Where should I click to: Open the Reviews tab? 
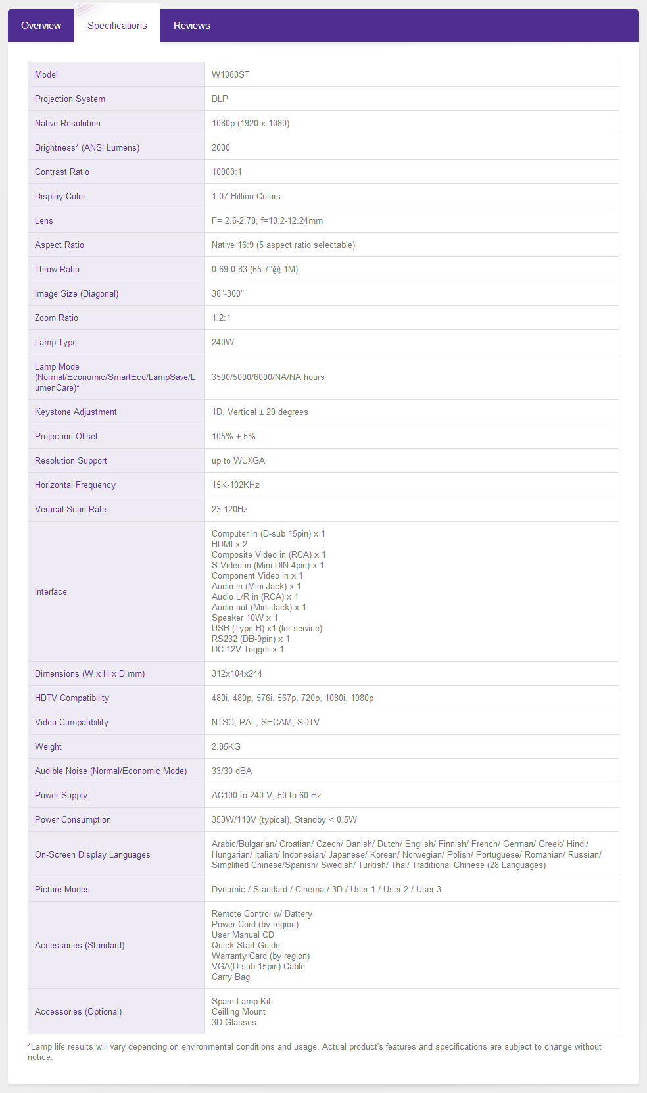(x=192, y=26)
